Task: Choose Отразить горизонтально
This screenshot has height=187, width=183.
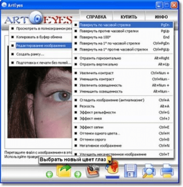Action: pos(123,58)
